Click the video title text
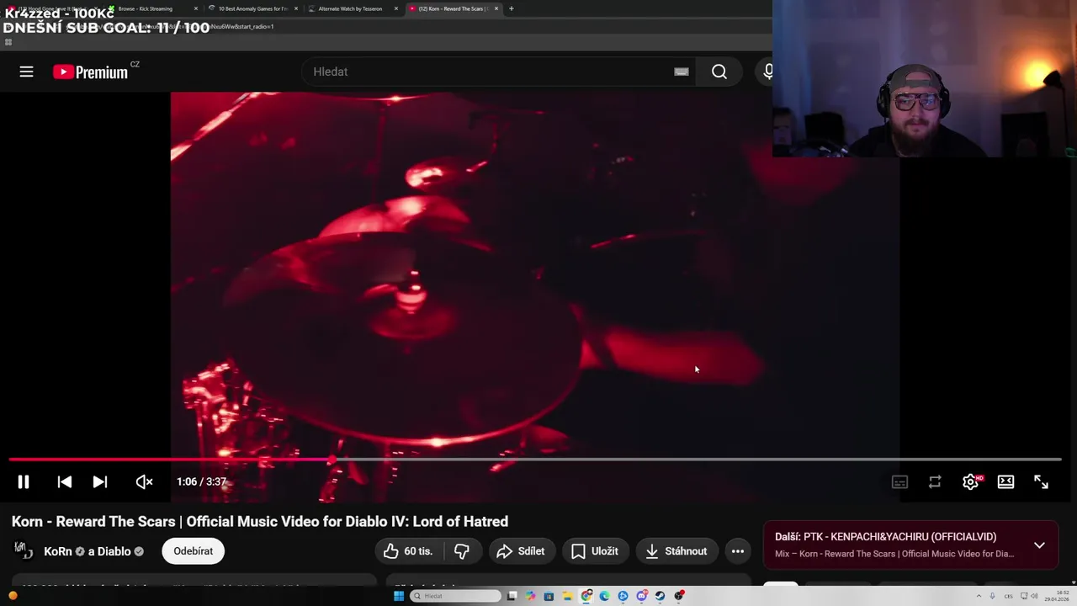 pos(260,521)
